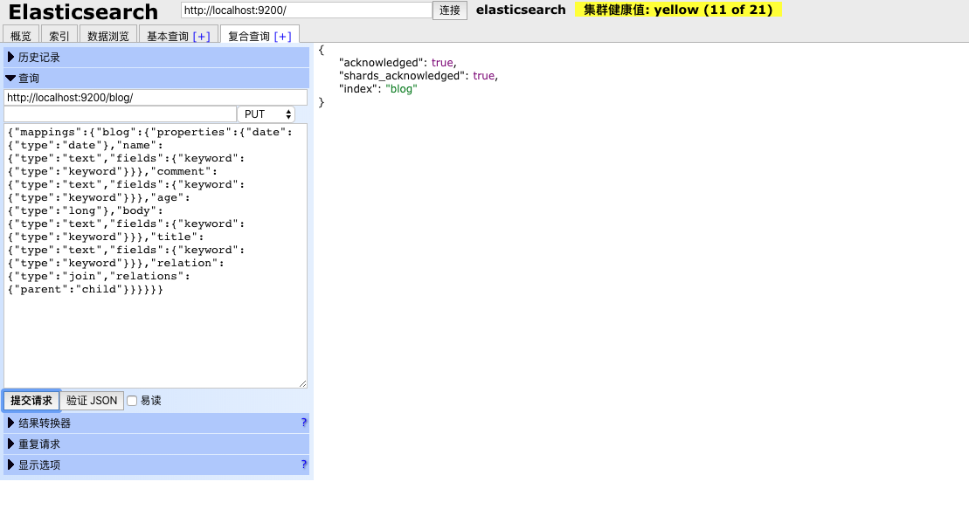The image size is (969, 516).
Task: Click inside the JSON mappings body textarea
Action: (156, 256)
